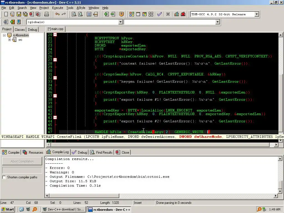Print using the printer toolbar icon
This screenshot has width=284, height=213.
(x=47, y=14)
